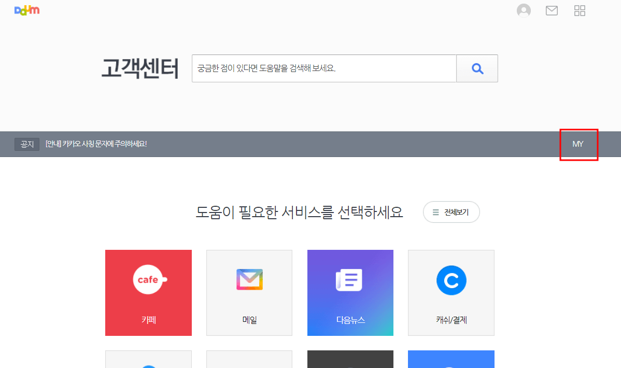Open the 캐쉬/결제 service tile

[450, 293]
